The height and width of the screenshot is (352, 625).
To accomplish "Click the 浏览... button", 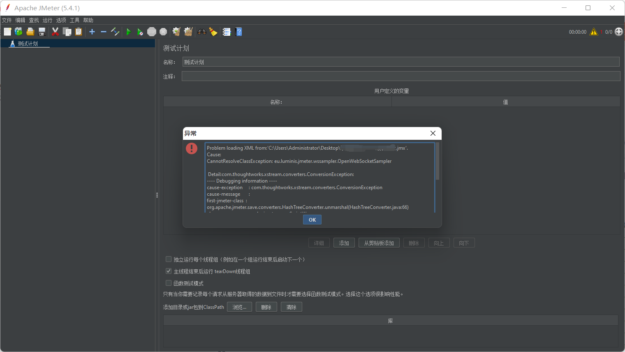I will pyautogui.click(x=239, y=307).
